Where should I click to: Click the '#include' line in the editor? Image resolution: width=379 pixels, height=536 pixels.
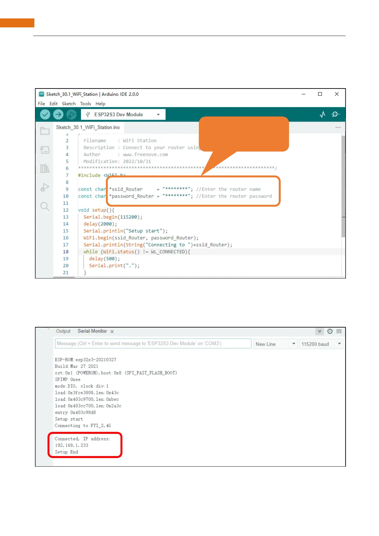point(102,175)
